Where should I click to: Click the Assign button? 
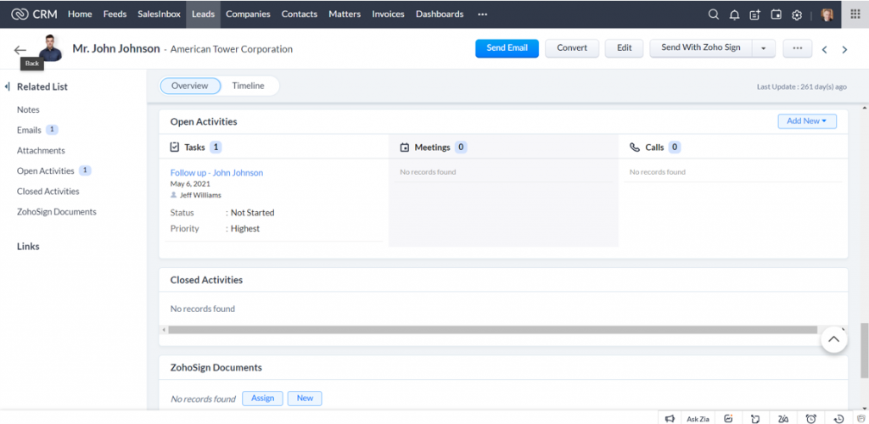tap(263, 399)
